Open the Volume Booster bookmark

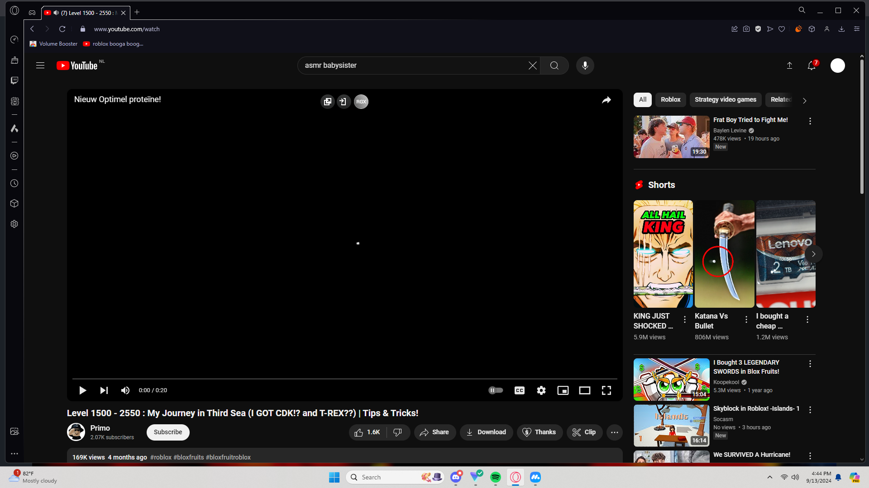[x=54, y=44]
